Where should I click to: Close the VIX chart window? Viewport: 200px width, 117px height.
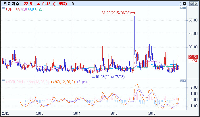[196, 4]
